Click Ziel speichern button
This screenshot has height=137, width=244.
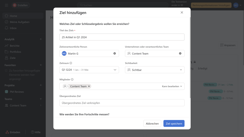pos(174,124)
